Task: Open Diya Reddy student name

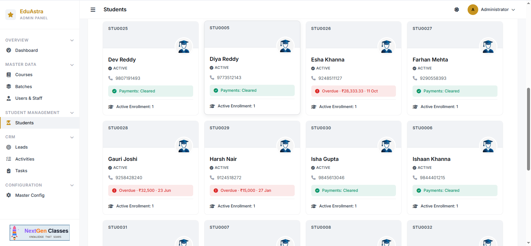Action: tap(224, 59)
